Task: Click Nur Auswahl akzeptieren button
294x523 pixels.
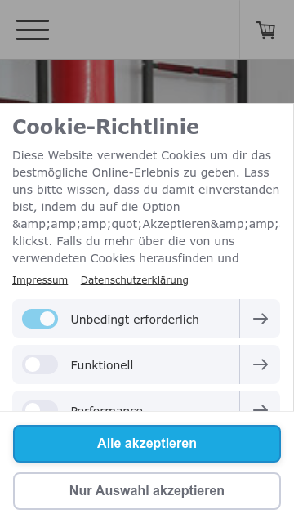Action: click(147, 491)
